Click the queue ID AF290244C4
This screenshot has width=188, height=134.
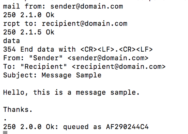(127, 127)
